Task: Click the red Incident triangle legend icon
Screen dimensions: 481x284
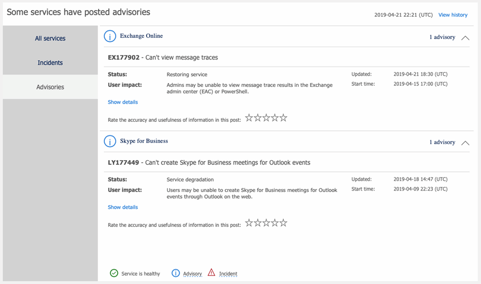Action: pos(211,272)
